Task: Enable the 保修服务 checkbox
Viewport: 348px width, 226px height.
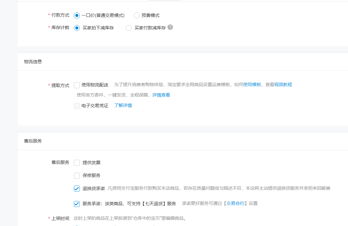Action: pos(77,176)
